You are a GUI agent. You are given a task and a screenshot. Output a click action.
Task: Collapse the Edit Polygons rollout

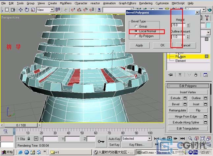point(188,86)
